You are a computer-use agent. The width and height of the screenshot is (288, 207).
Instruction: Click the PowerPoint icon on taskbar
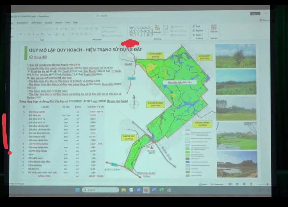coord(146,190)
